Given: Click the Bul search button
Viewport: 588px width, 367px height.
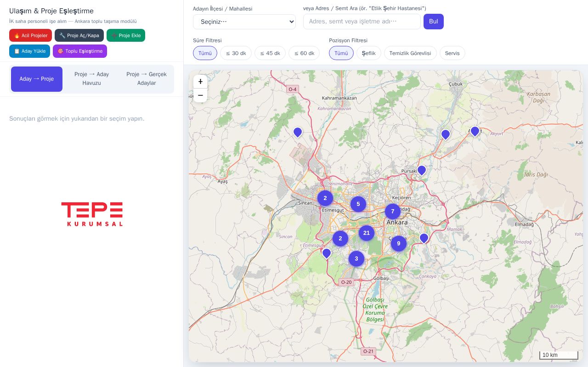Looking at the screenshot, I should click(434, 22).
